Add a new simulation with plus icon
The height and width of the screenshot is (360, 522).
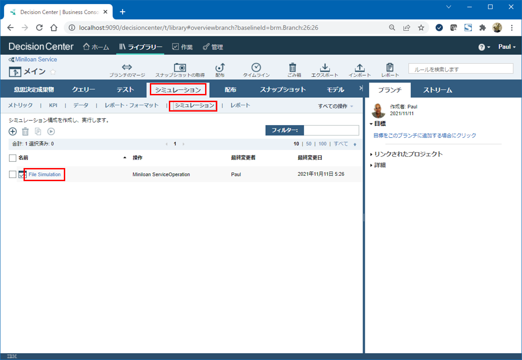tap(13, 131)
